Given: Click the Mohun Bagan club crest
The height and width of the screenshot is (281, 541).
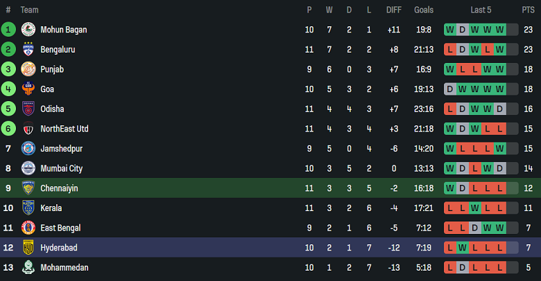Looking at the screenshot, I should coord(28,30).
